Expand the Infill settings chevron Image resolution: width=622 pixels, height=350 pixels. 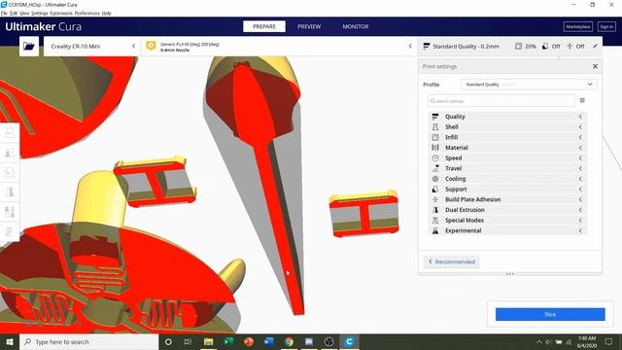click(x=580, y=137)
